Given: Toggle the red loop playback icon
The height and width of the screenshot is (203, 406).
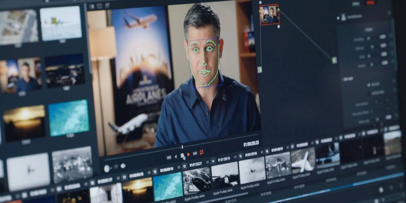Looking at the screenshot, I should tap(202, 152).
